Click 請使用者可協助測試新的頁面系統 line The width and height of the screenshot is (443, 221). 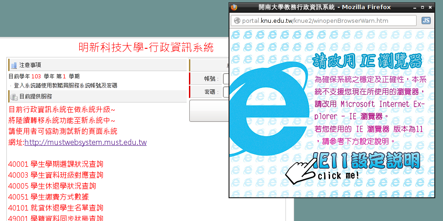63,131
